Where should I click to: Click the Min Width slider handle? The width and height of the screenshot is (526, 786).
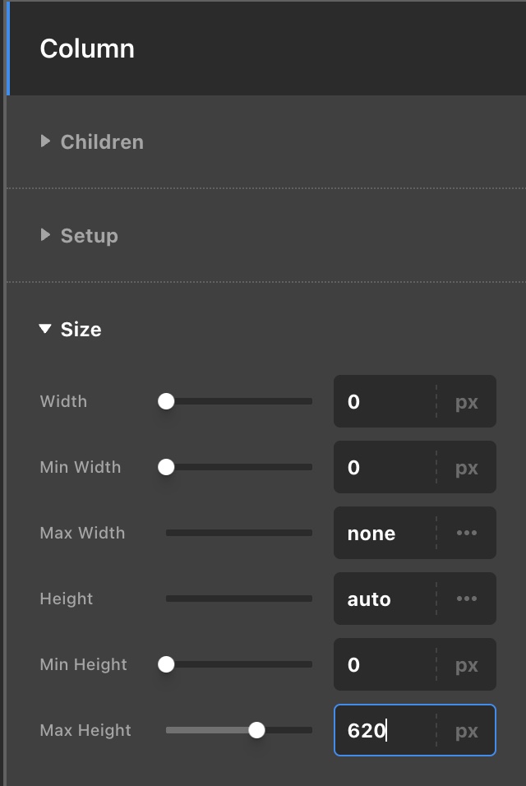[166, 467]
